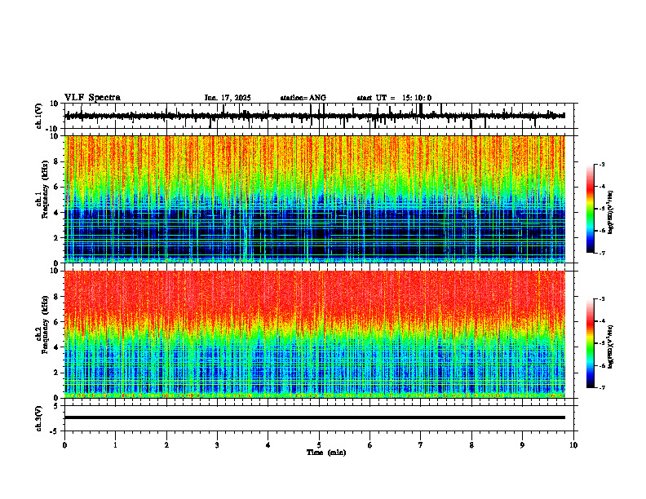The image size is (646, 499).
Task: Click the ch.1 spectrogram panel
Action: 314,199
